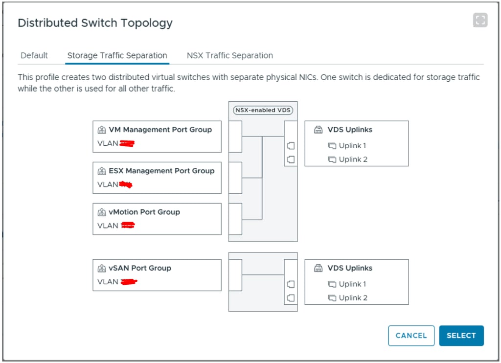Click Uplink 1 icon in bottom VDS
The image size is (501, 363).
click(332, 284)
